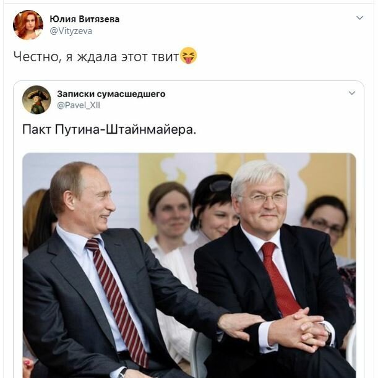Click the Записки сумасшедшего profile avatar
This screenshot has height=378, width=378.
pyautogui.click(x=37, y=100)
